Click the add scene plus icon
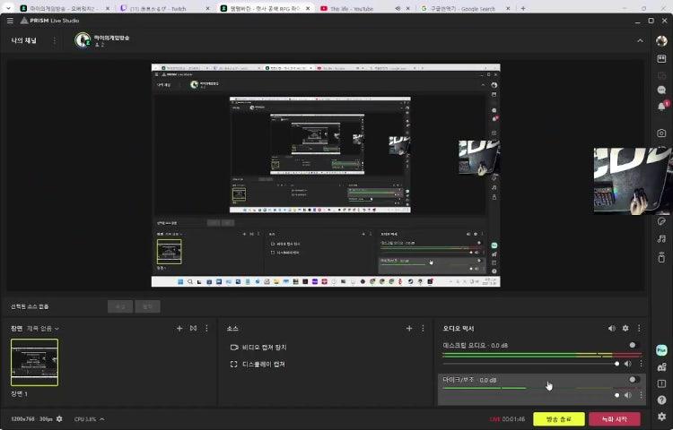The width and height of the screenshot is (673, 430). point(179,329)
